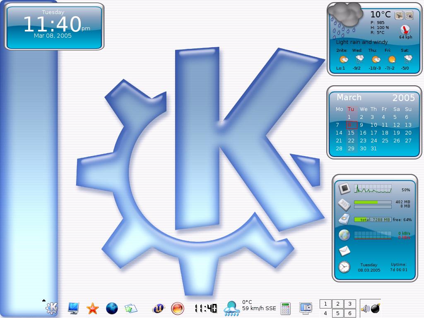Click the 50% CPU usage value
Viewport: 424px width, 318px height.
click(x=406, y=190)
